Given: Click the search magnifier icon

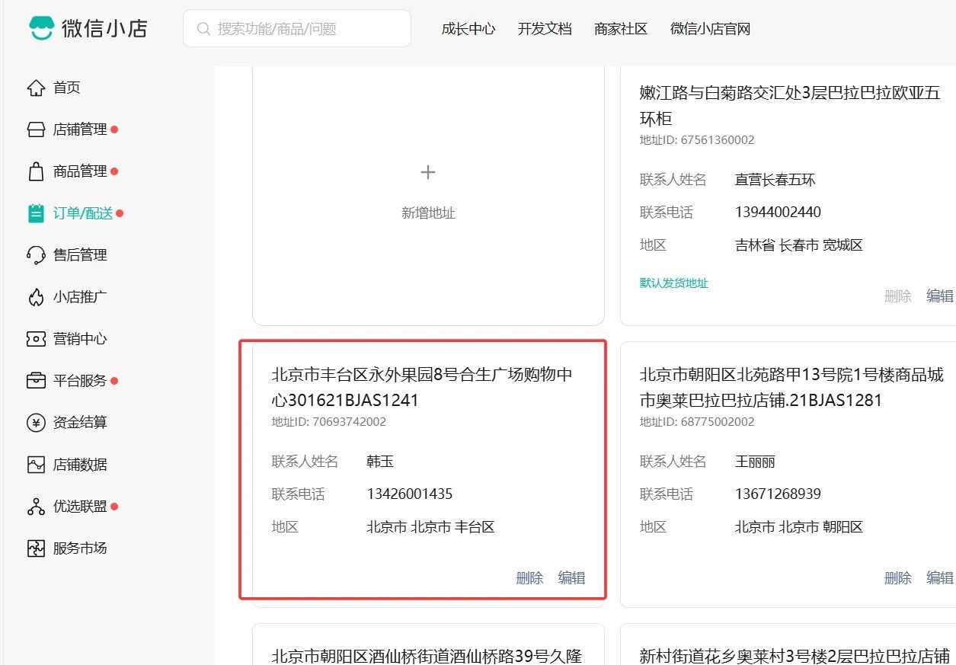Looking at the screenshot, I should tap(203, 29).
